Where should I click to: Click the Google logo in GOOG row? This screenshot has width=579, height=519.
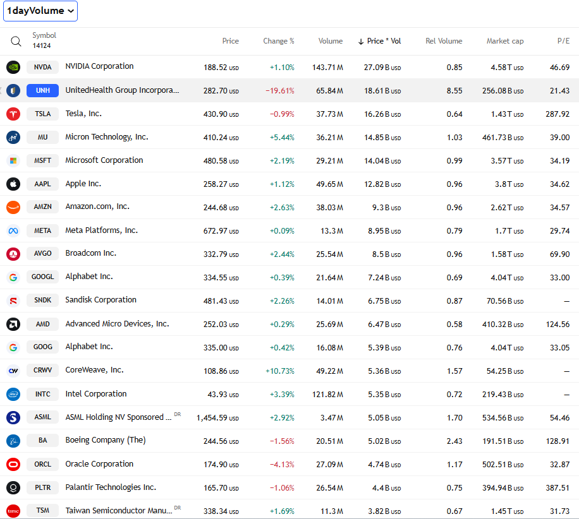(13, 347)
